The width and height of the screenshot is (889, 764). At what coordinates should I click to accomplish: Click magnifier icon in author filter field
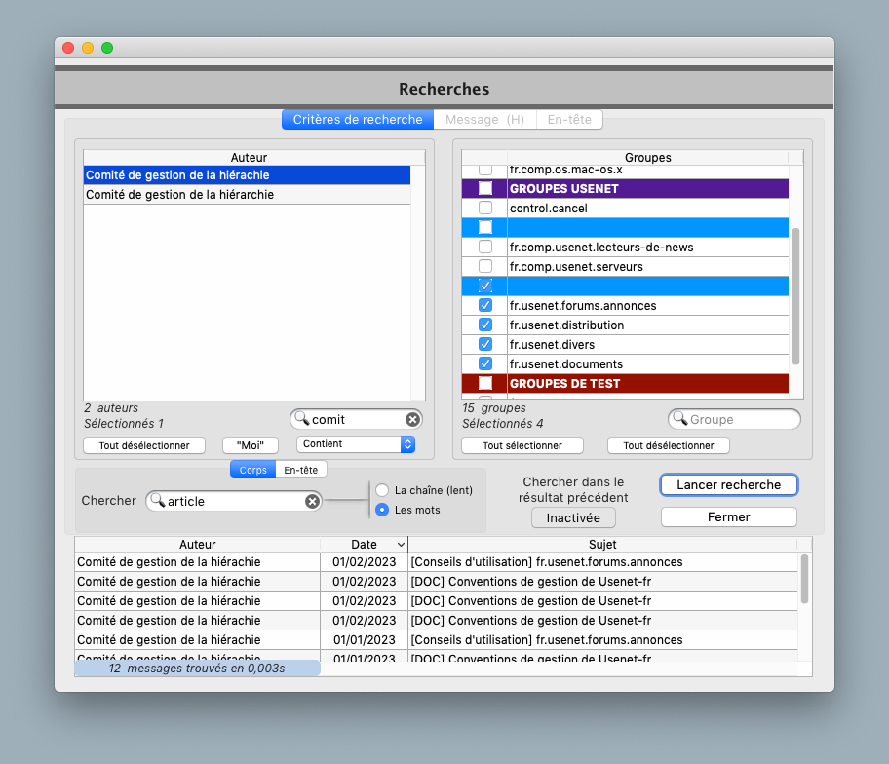(x=302, y=419)
